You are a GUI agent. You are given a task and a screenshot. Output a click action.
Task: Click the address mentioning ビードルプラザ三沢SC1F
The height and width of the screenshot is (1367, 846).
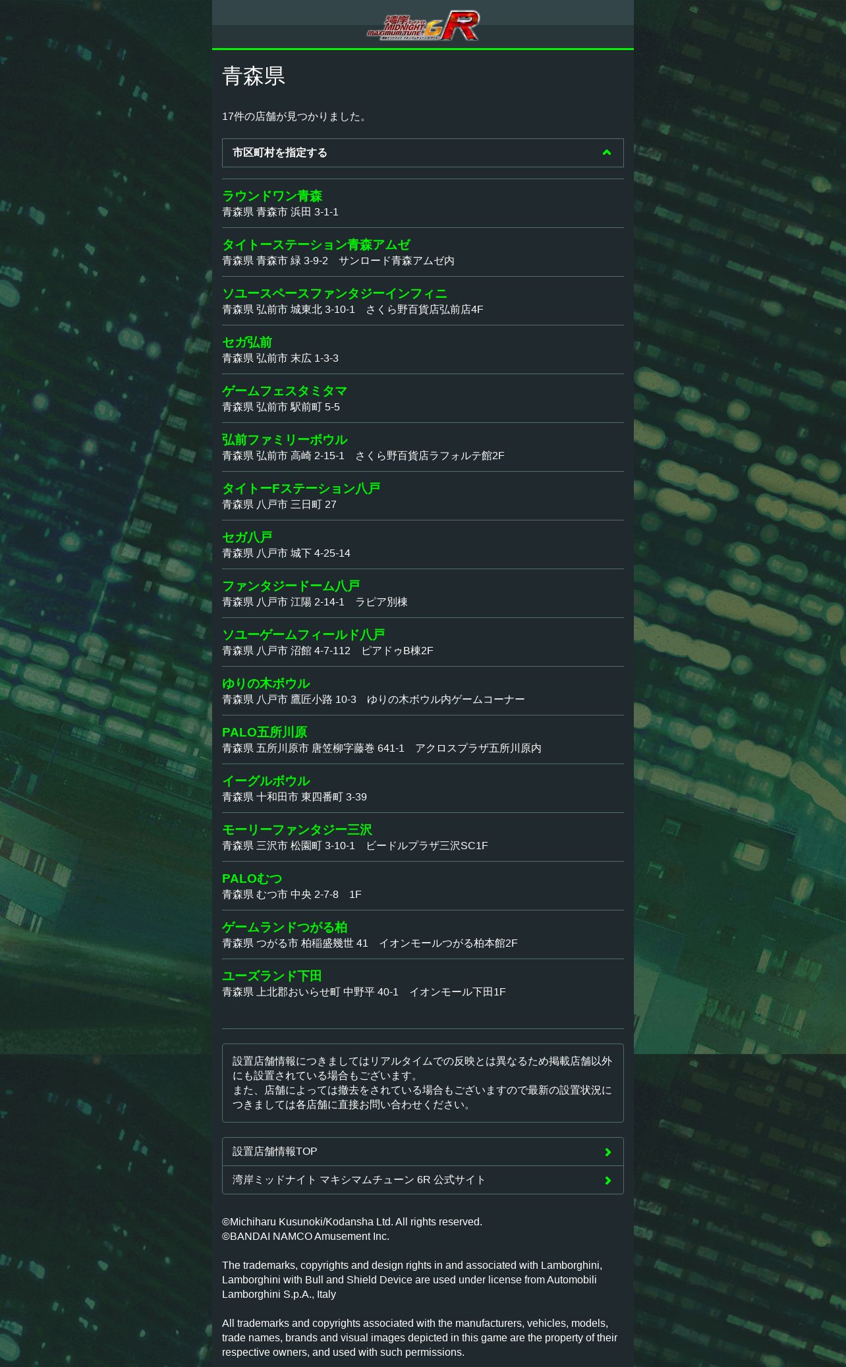click(x=355, y=846)
